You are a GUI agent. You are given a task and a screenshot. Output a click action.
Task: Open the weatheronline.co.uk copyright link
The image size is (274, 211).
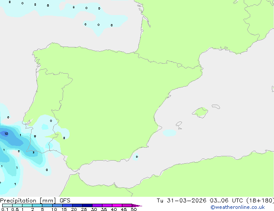point(238,207)
